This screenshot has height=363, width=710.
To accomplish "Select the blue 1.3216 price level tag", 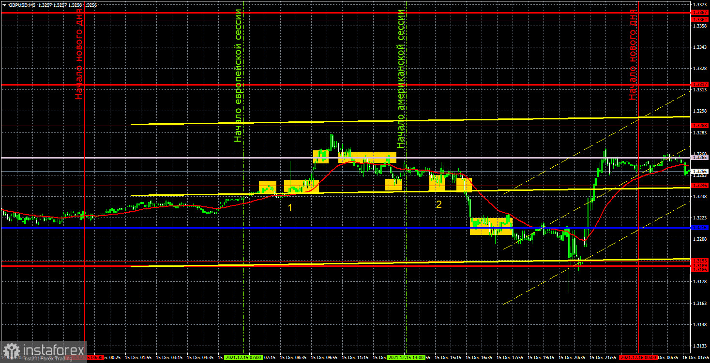I will coord(700,228).
